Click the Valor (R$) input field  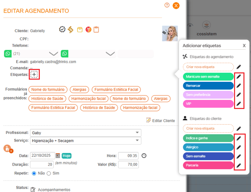click(128, 165)
